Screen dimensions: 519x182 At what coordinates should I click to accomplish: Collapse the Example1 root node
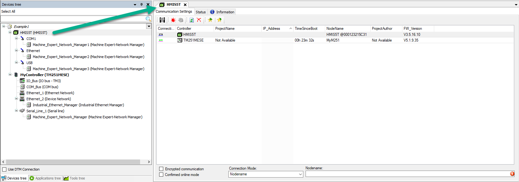point(3,26)
